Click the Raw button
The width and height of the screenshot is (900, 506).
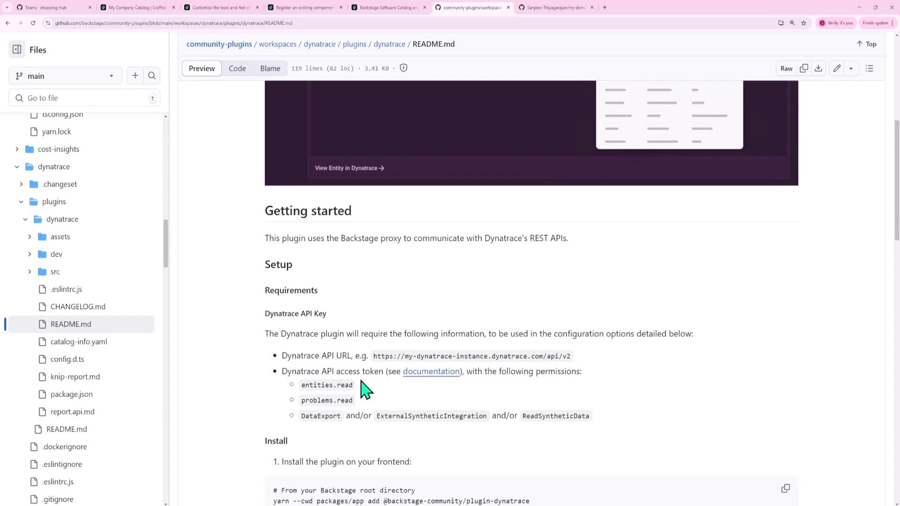[x=787, y=68]
